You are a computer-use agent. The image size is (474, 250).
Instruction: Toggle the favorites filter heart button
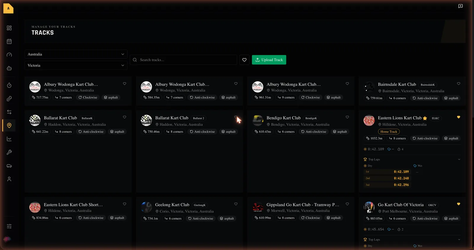244,60
